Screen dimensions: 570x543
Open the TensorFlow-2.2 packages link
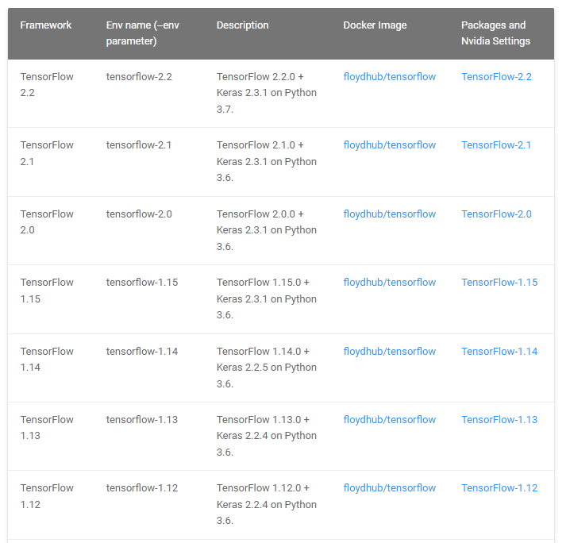[x=496, y=77]
